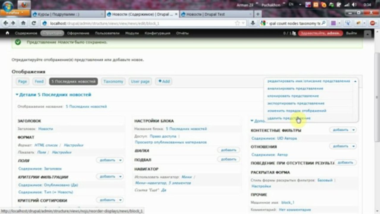
Task: Click добавить button for ШАПКА
Action: point(228,150)
